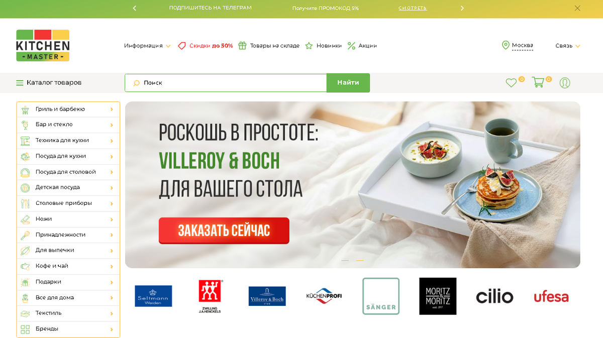Open Кофе и чай category
The image size is (603, 338).
tap(68, 266)
